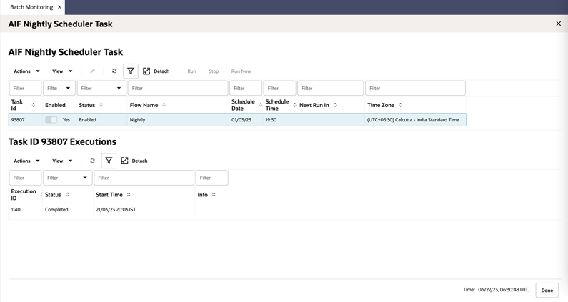Sort by Status column in scheduler table
The width and height of the screenshot is (568, 302).
[x=101, y=105]
